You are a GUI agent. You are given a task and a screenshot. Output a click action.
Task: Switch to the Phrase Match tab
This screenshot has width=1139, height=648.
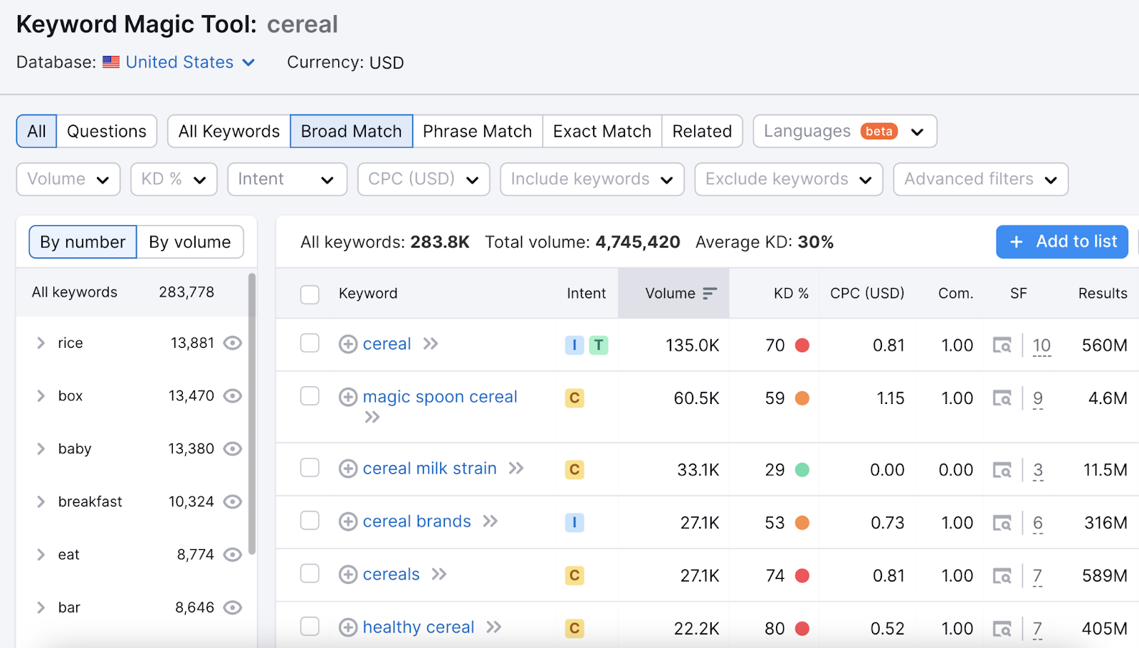[x=476, y=131]
